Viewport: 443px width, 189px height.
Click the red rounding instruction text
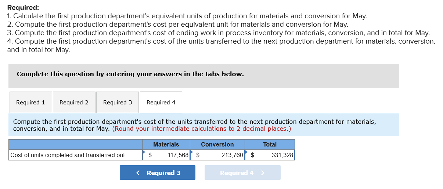point(202,129)
